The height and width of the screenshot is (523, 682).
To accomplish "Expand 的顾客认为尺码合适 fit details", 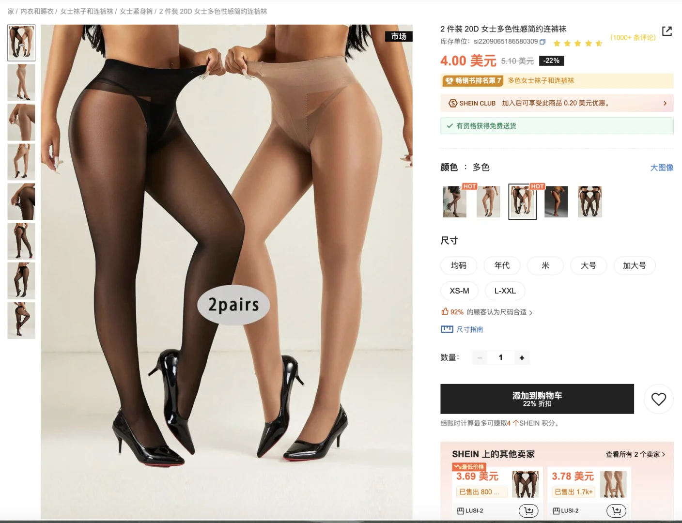I will (499, 312).
